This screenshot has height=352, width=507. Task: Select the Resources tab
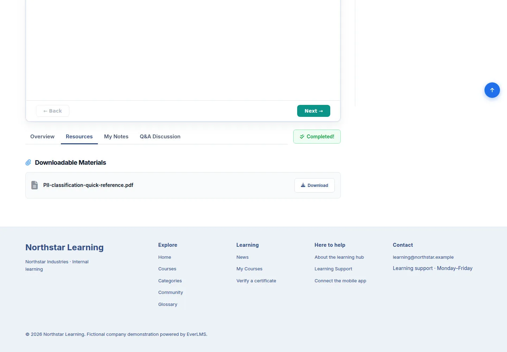pyautogui.click(x=79, y=137)
